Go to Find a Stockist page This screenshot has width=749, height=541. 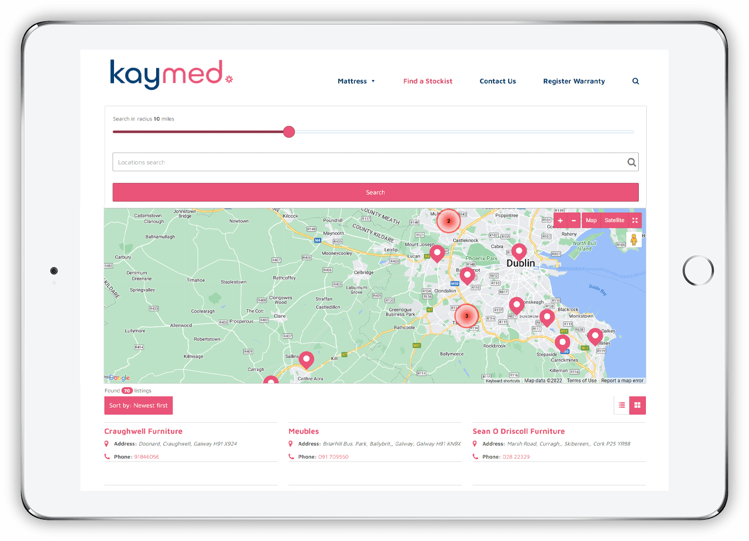point(428,81)
